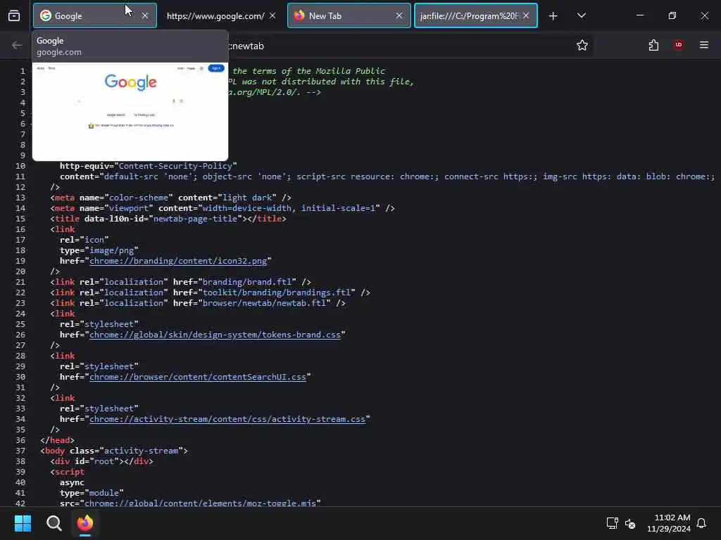Click the line number 15

pos(20,219)
